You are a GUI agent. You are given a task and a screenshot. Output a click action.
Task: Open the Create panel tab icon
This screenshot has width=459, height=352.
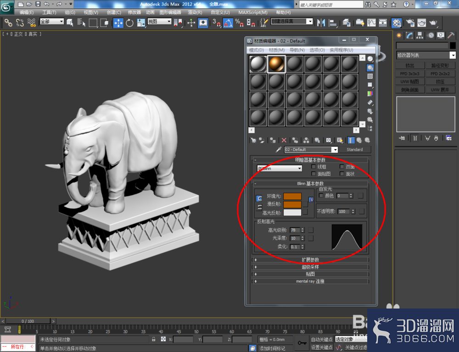pyautogui.click(x=399, y=36)
